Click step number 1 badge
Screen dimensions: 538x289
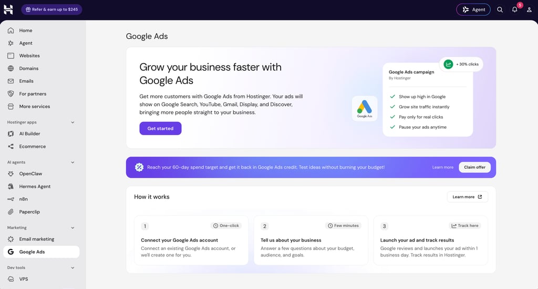(145, 226)
